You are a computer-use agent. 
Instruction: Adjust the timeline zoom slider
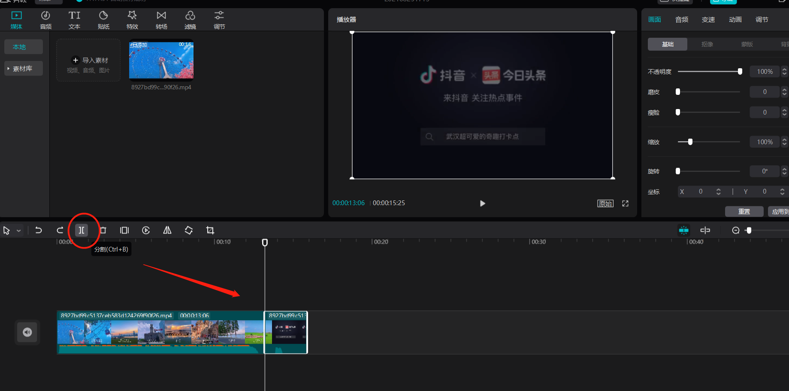(x=749, y=230)
